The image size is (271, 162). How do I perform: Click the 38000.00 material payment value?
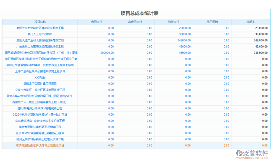pos(185,34)
